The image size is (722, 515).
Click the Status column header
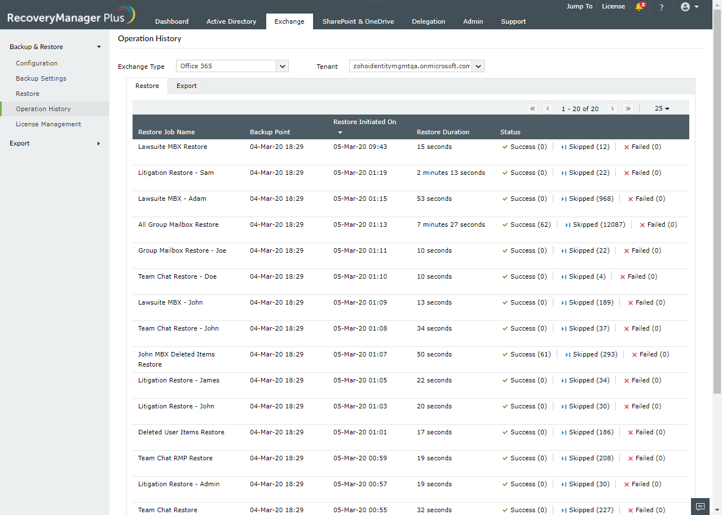click(510, 132)
